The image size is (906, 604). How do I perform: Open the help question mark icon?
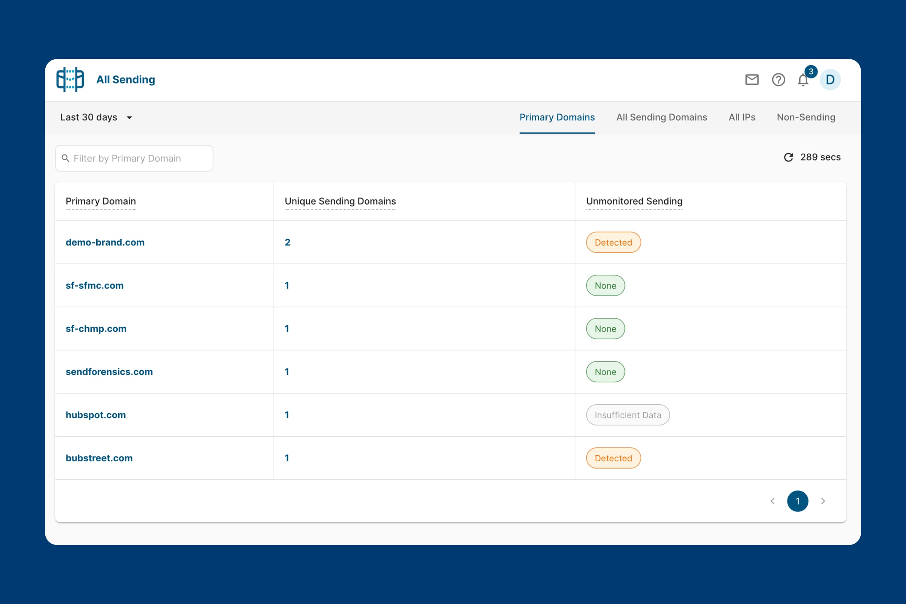click(x=778, y=80)
